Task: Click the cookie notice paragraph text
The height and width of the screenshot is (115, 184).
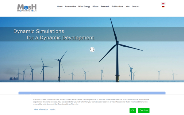Action: (x=91, y=102)
